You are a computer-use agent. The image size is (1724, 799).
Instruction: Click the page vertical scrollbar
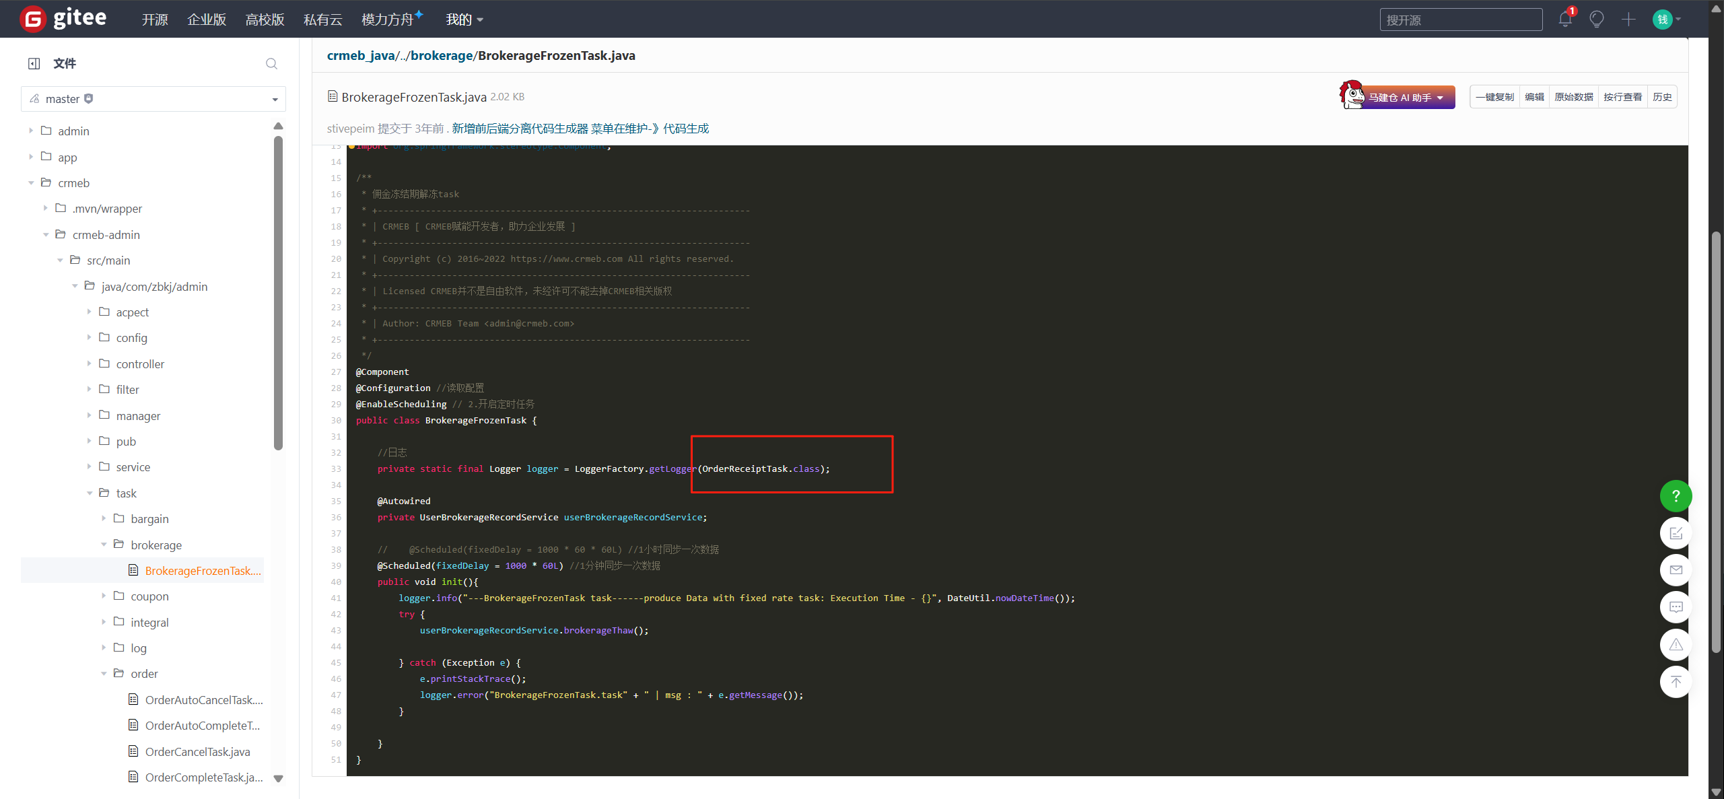tap(1716, 442)
